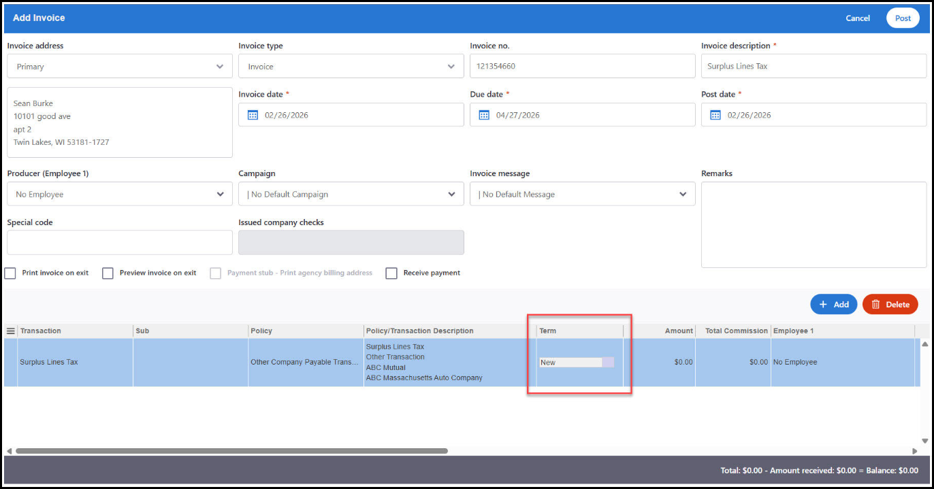Add a new invoice line

click(x=833, y=305)
